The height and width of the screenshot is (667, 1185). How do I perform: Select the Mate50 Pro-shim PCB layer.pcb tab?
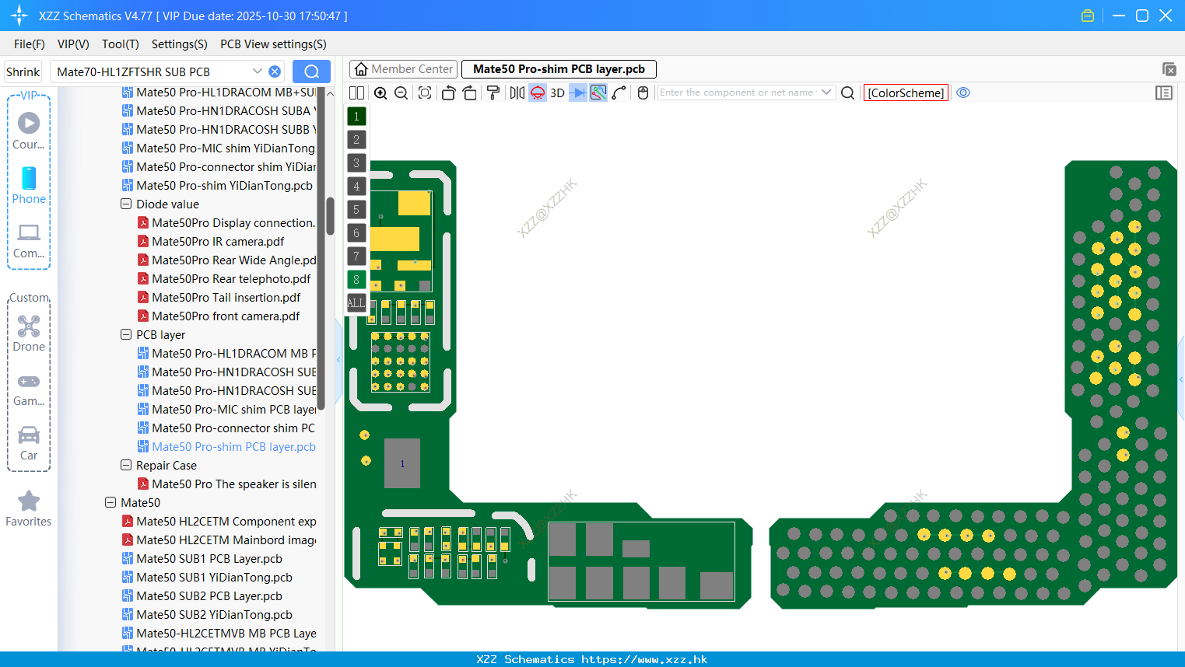click(559, 69)
